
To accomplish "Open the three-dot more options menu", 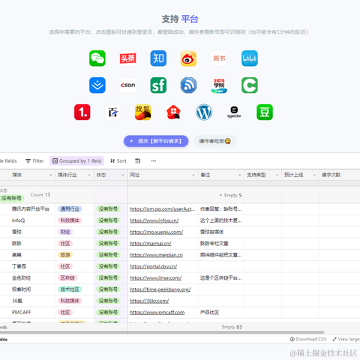I will (x=154, y=160).
